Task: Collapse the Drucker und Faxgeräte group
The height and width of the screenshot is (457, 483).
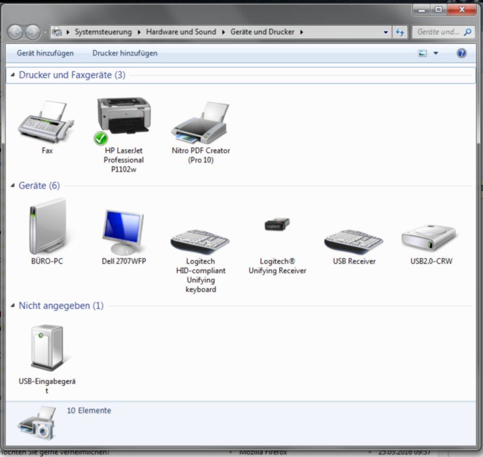Action: pos(12,75)
